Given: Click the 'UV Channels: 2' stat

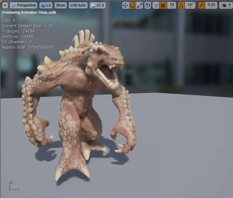Looking at the screenshot, I should (17, 42).
